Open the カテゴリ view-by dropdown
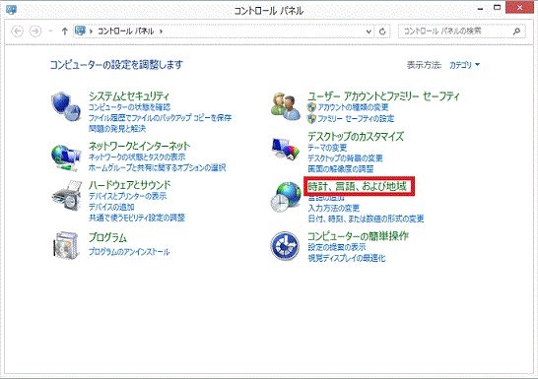The height and width of the screenshot is (379, 538). click(464, 65)
